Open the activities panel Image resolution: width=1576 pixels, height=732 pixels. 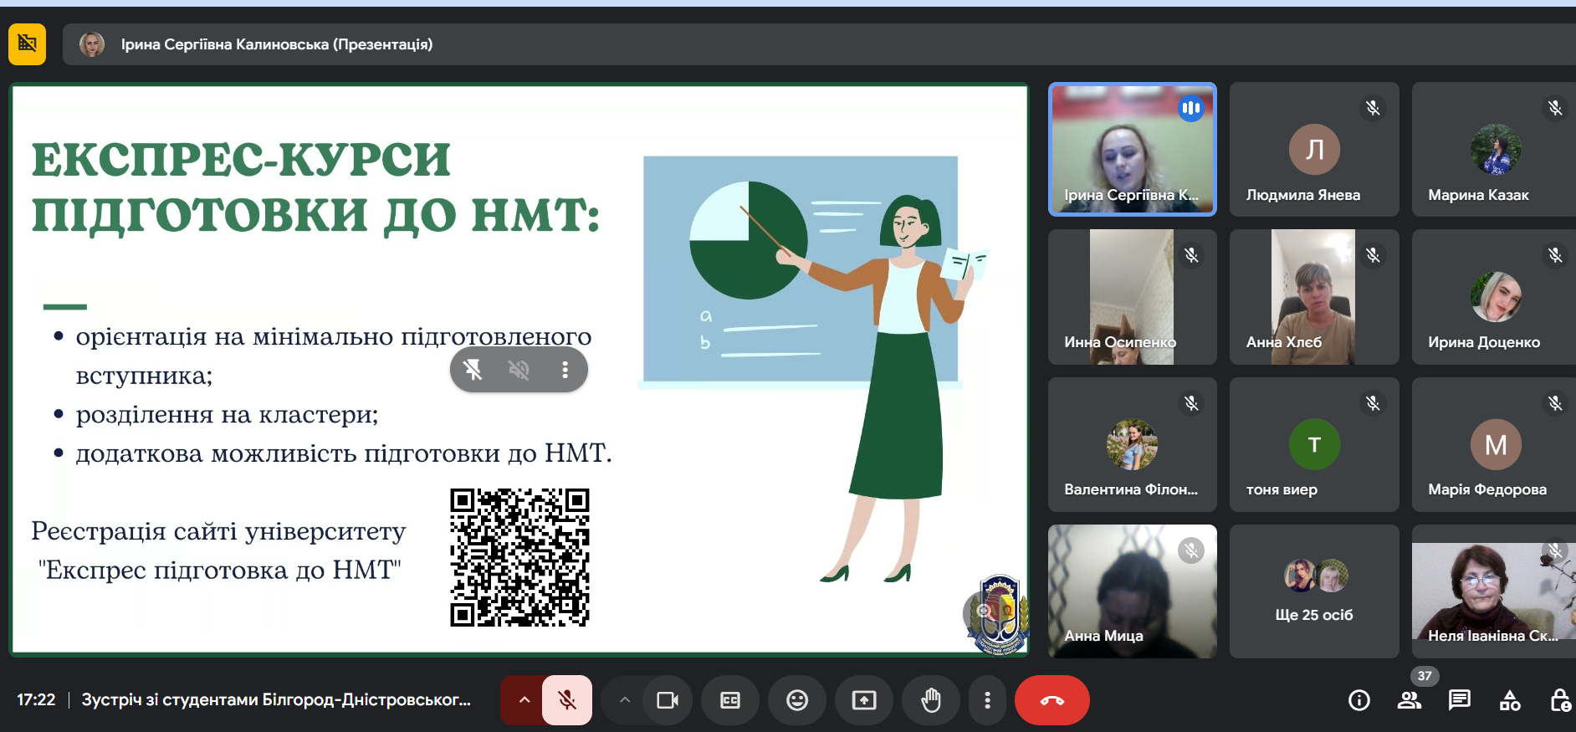coord(1510,700)
